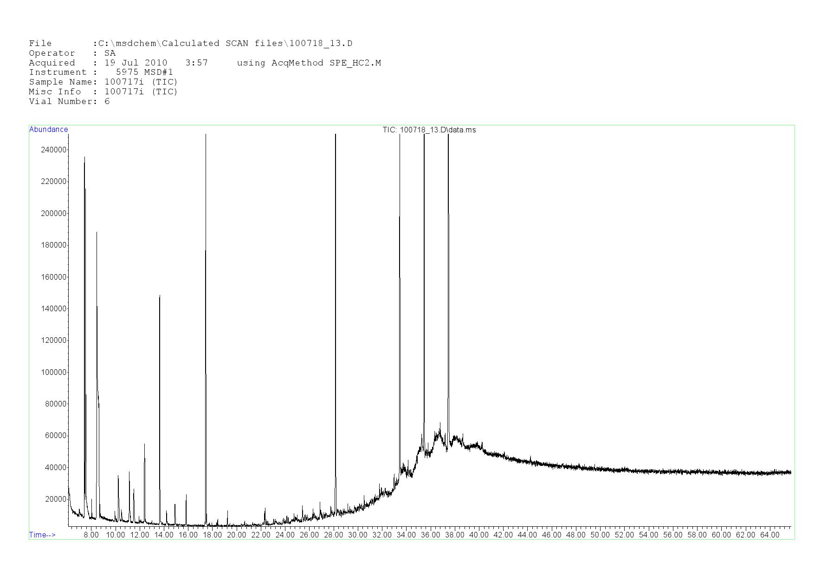The image size is (814, 576).
Task: Click the Sample Name value "100717i (TIC)"
Action: pos(141,82)
